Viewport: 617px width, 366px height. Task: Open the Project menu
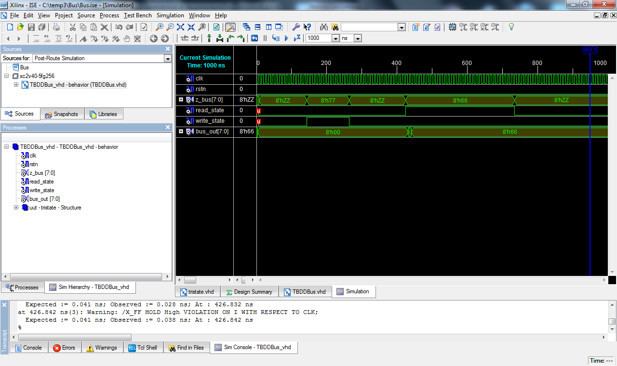[64, 15]
